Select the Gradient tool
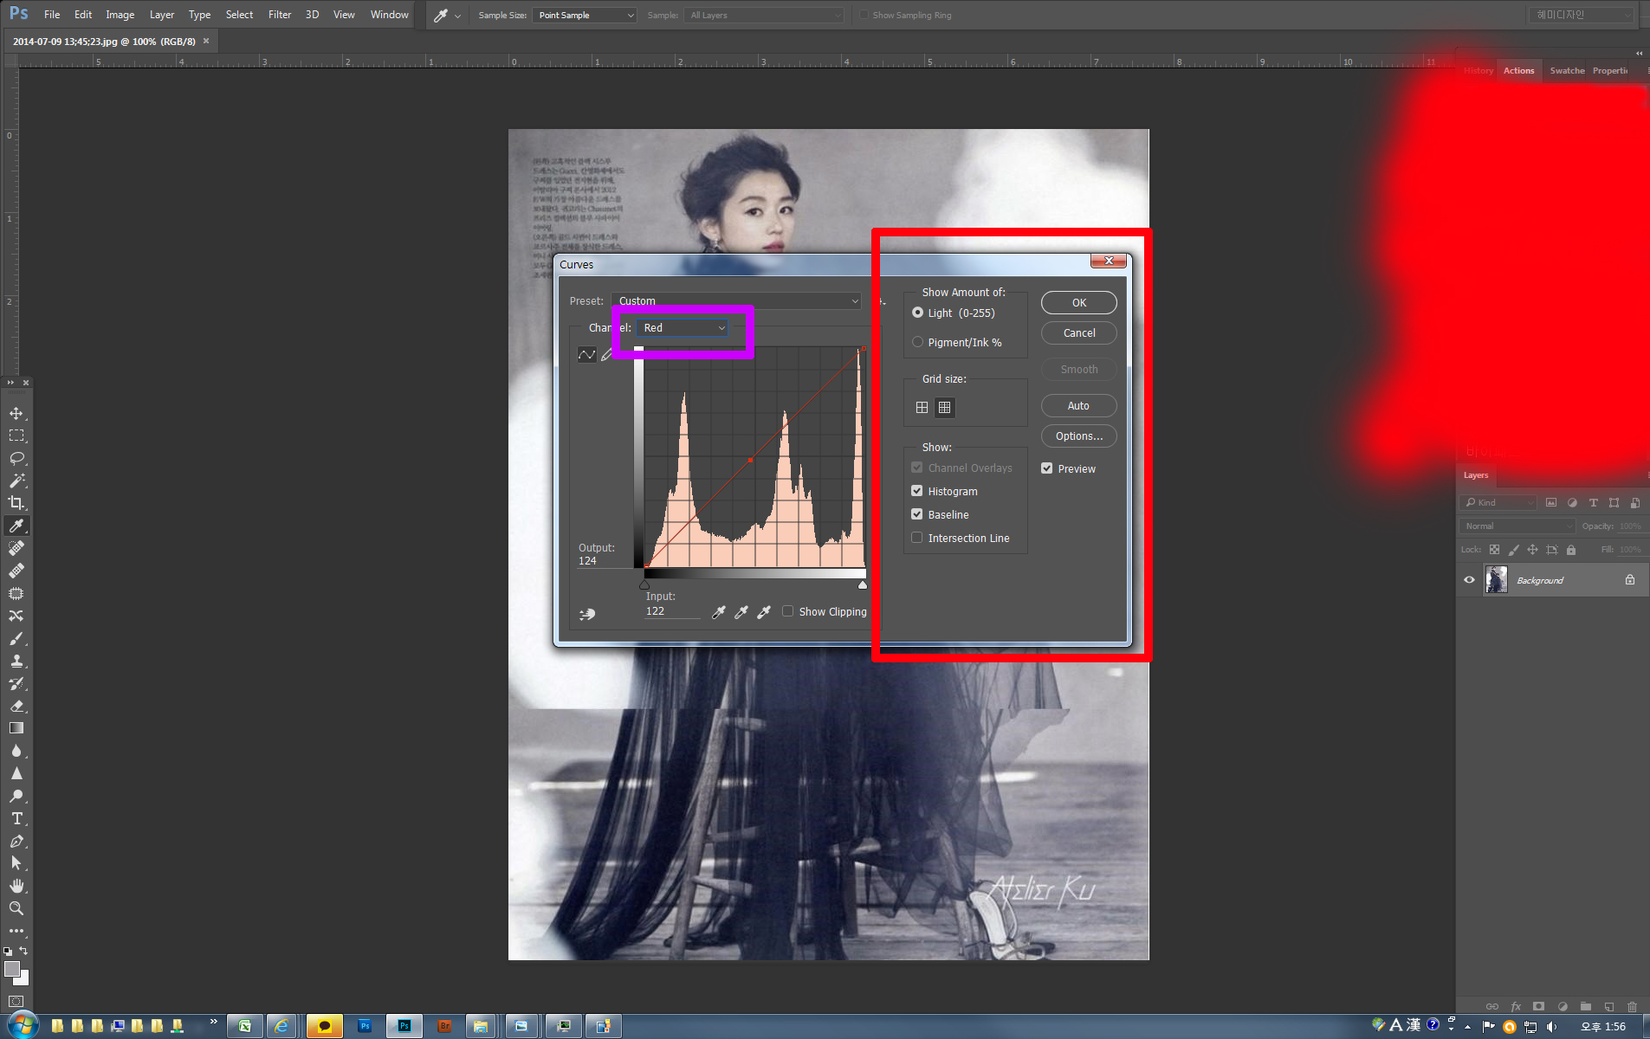Viewport: 1650px width, 1039px height. click(16, 728)
